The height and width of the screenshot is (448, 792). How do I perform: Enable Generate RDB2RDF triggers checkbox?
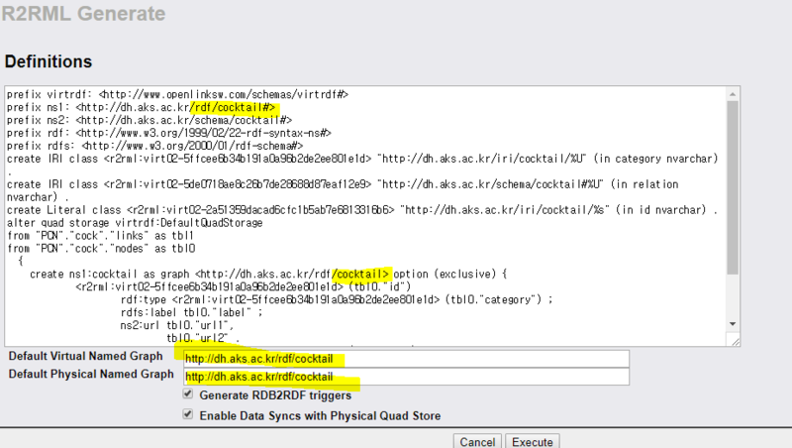(x=188, y=394)
